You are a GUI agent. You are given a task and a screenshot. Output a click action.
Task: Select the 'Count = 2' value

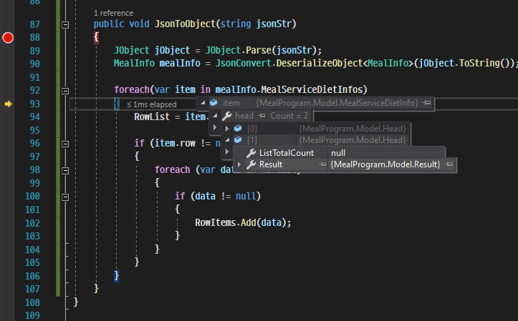(289, 116)
